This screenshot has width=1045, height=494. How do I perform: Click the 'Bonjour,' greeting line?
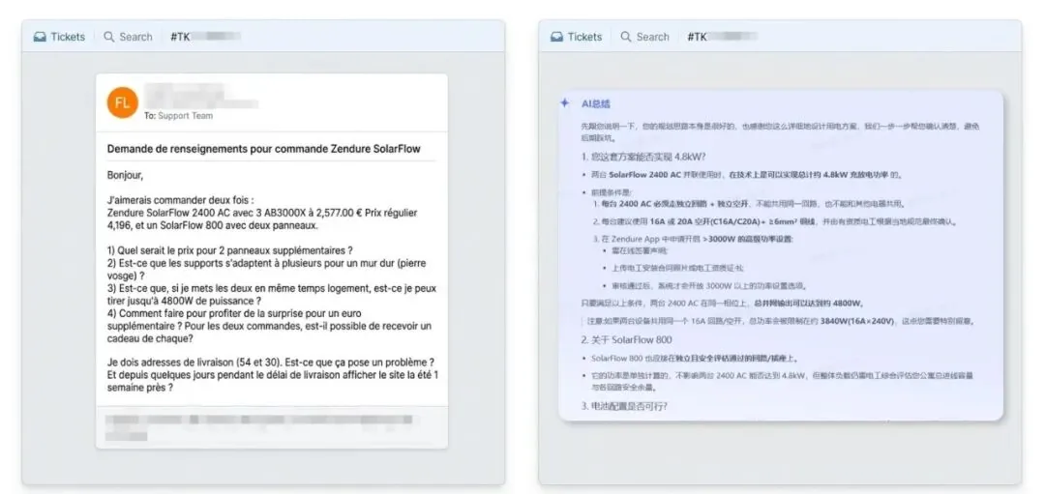[125, 176]
